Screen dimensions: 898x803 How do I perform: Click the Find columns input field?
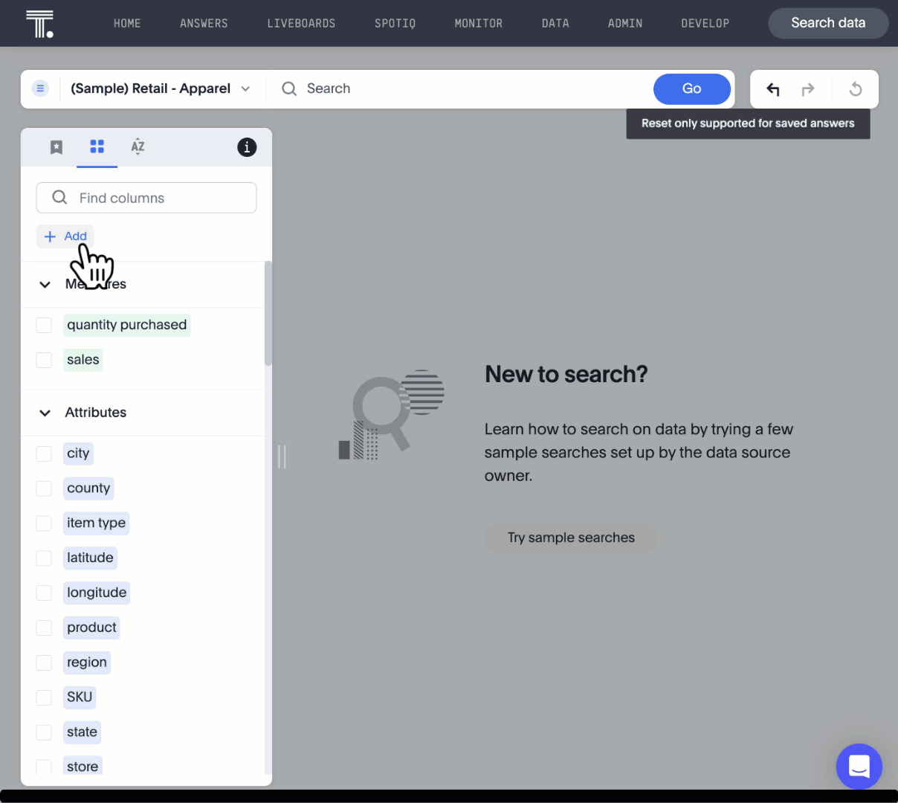pyautogui.click(x=146, y=198)
